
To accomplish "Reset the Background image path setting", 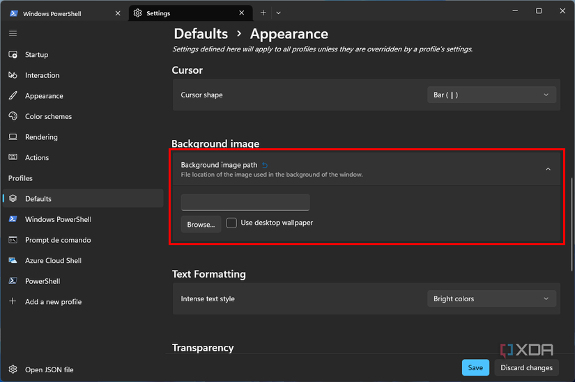I will point(265,166).
